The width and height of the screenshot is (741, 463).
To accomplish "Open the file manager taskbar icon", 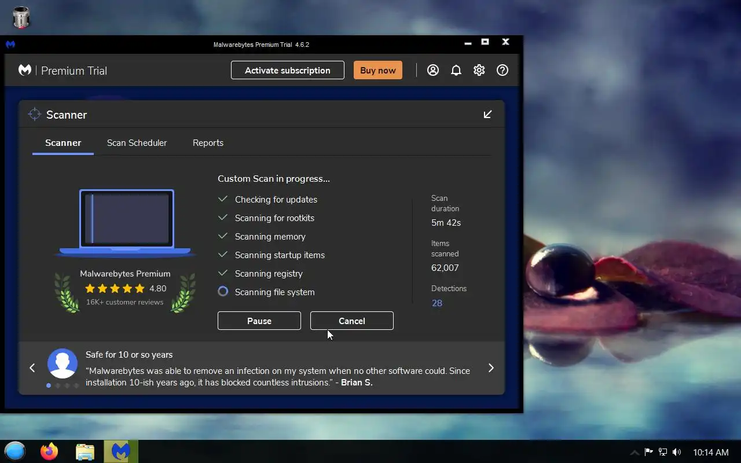I will (85, 451).
